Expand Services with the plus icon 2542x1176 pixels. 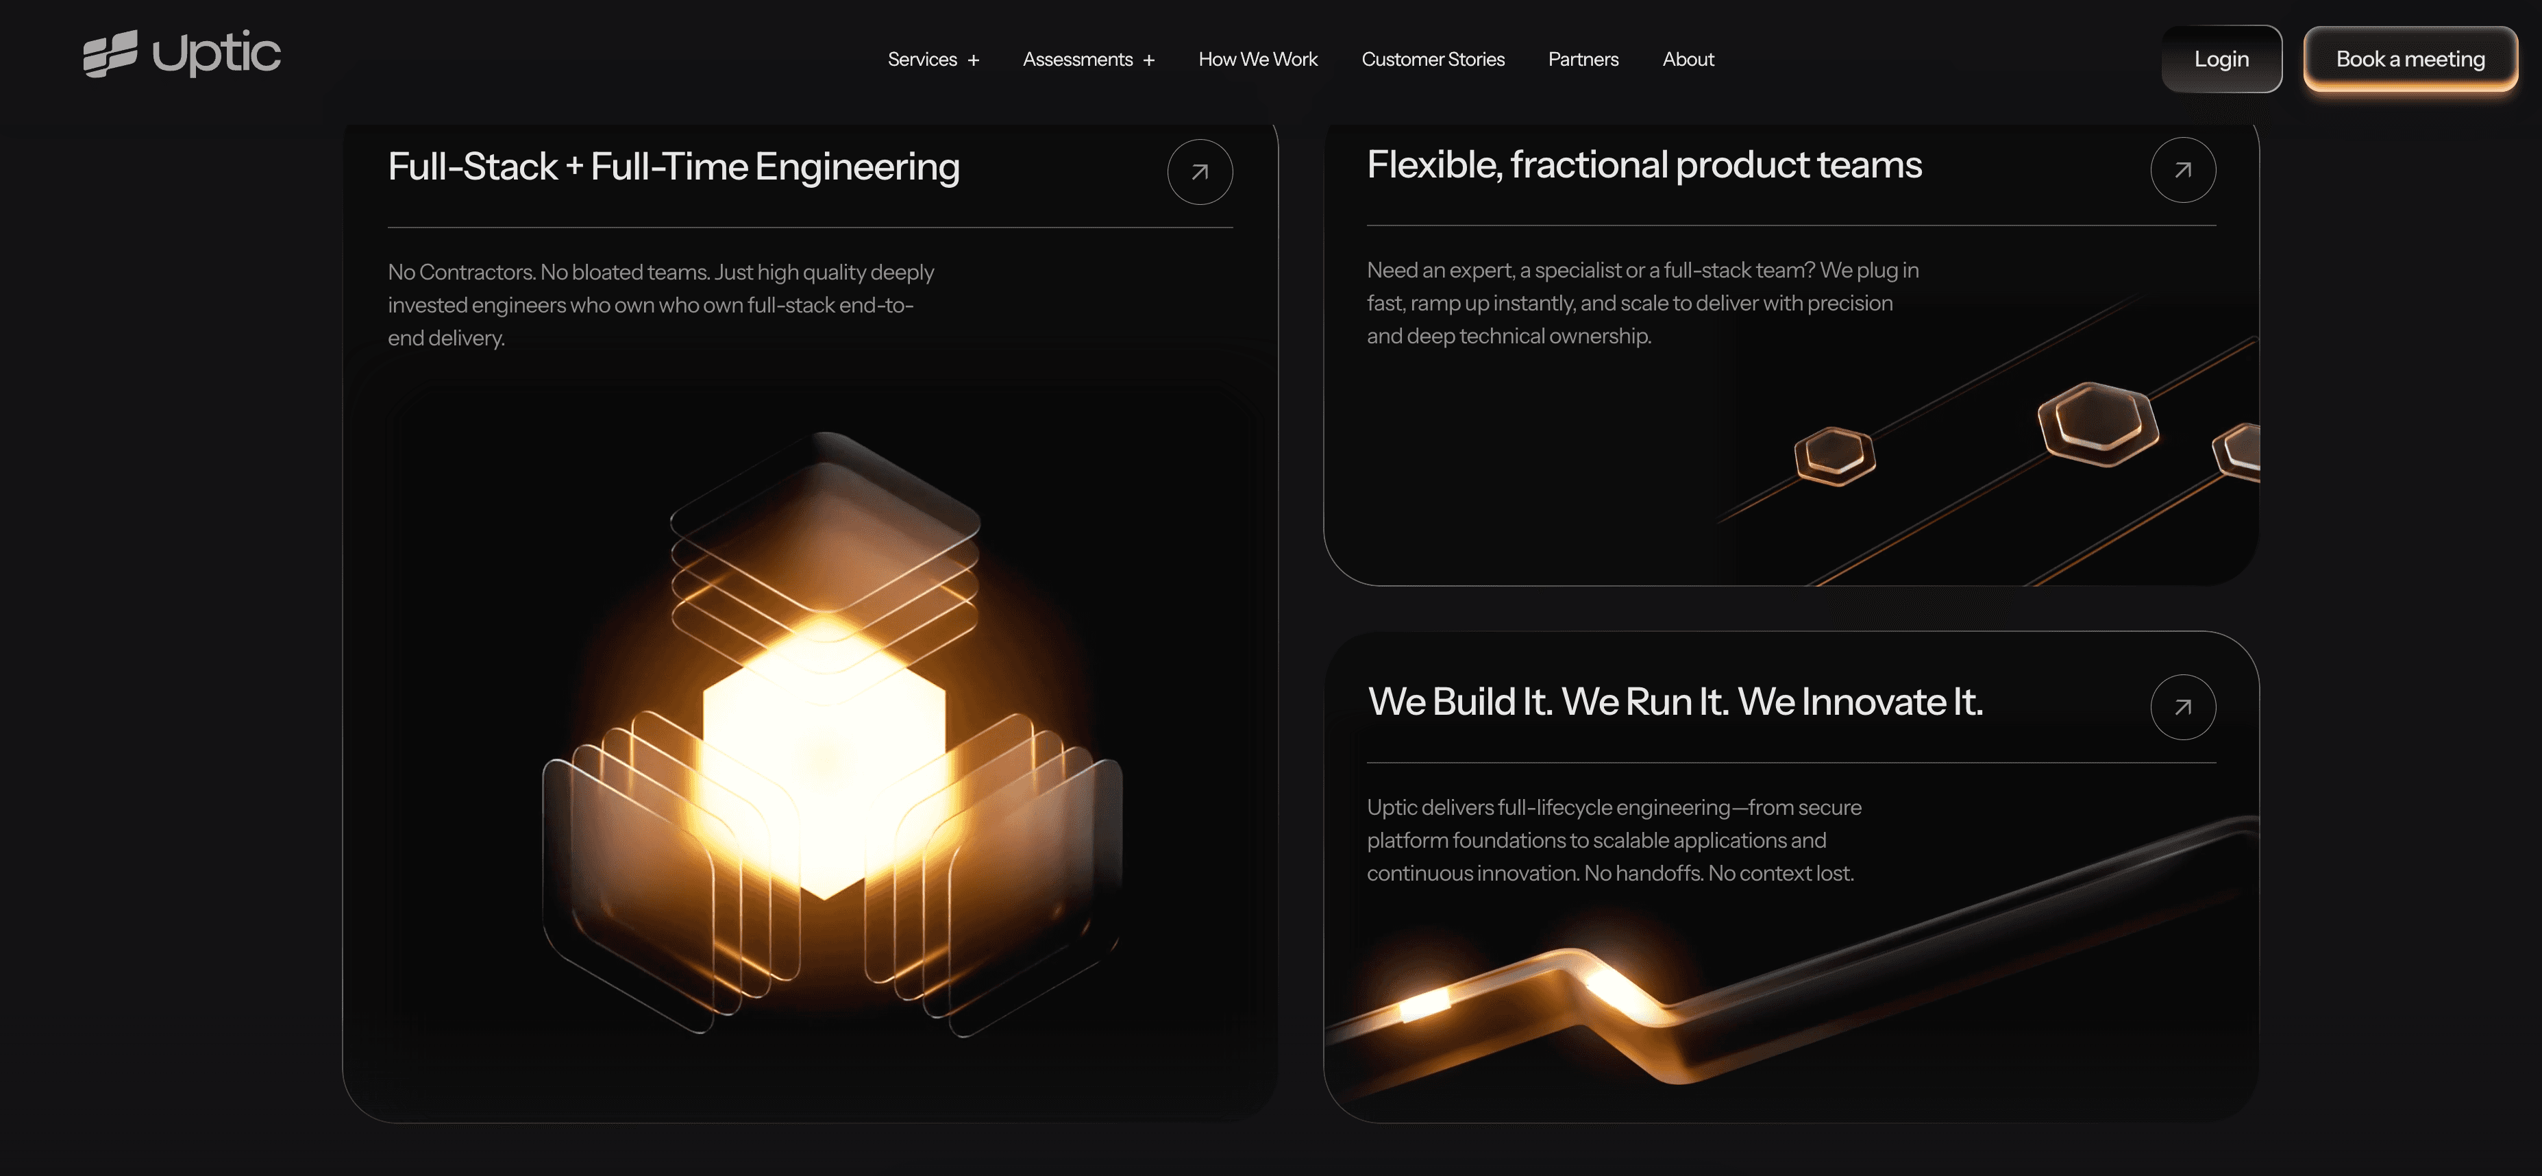[973, 60]
